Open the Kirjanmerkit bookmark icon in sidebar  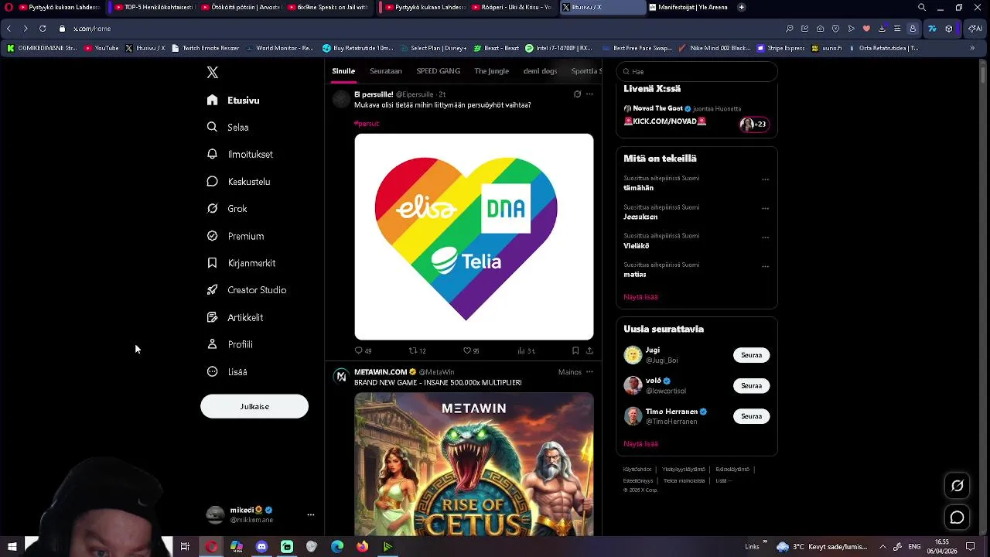212,263
